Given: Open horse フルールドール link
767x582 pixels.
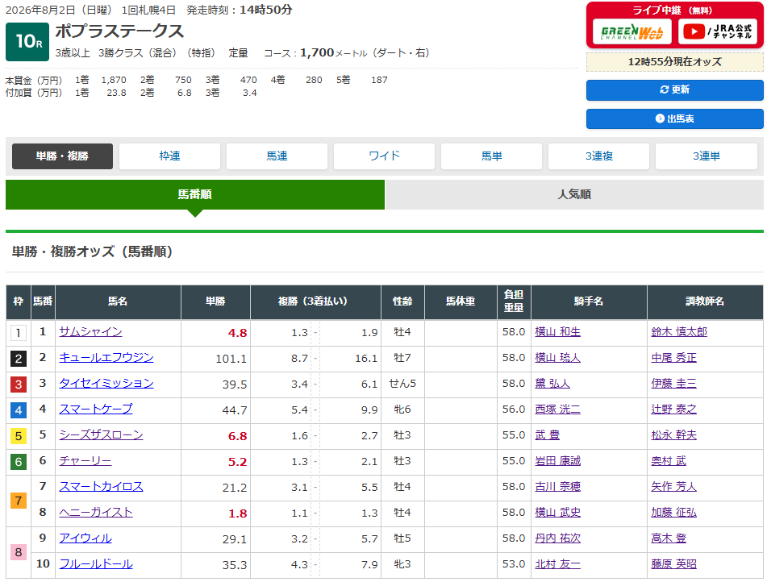Looking at the screenshot, I should [96, 564].
